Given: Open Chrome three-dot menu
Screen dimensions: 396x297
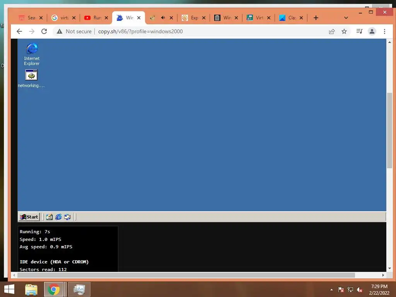Looking at the screenshot, I should (x=384, y=31).
